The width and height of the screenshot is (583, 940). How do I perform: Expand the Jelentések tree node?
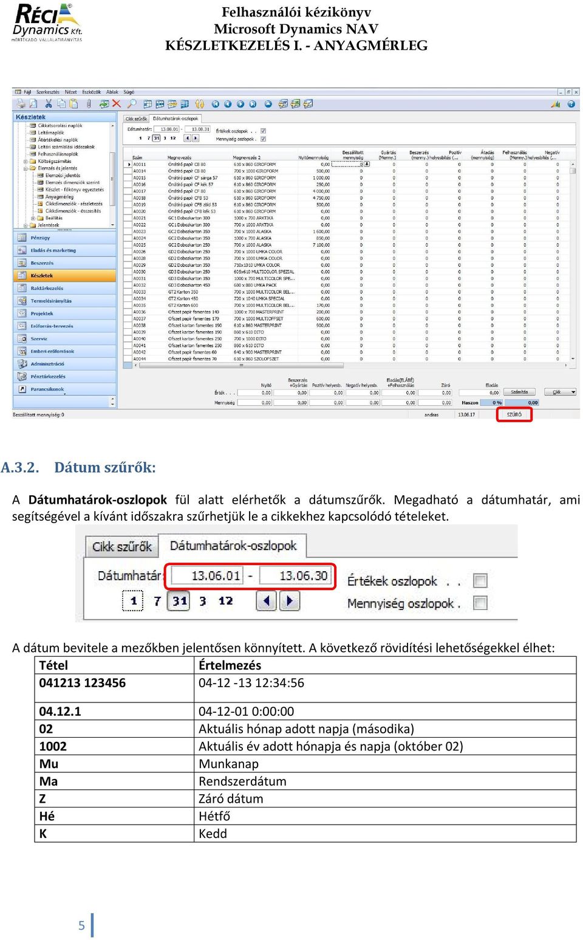(26, 225)
